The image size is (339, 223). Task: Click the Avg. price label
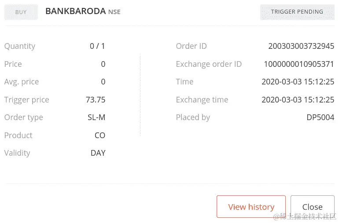(22, 82)
